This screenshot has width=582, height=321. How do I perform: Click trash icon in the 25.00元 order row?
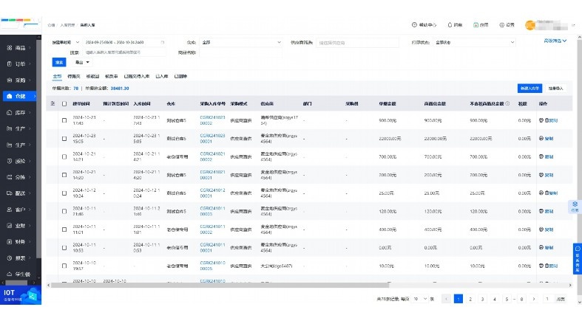click(547, 193)
